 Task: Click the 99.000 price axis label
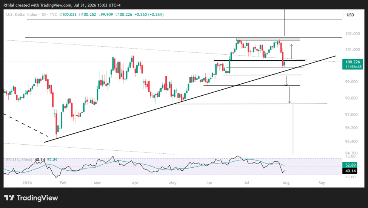tap(351, 82)
